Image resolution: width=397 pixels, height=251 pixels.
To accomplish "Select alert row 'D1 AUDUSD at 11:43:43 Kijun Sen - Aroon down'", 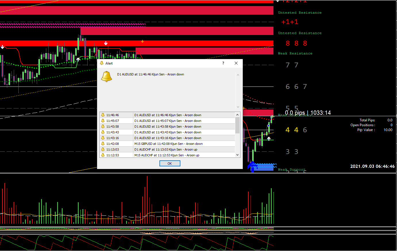I will [167, 132].
